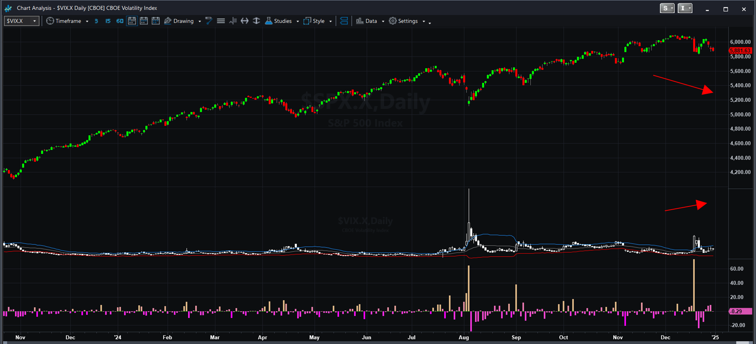
Task: Click the 40.00 indicator axis label
Action: point(737,283)
